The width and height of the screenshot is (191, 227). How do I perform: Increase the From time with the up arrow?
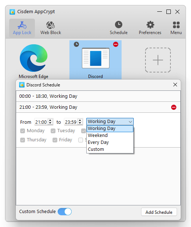pos(50,120)
